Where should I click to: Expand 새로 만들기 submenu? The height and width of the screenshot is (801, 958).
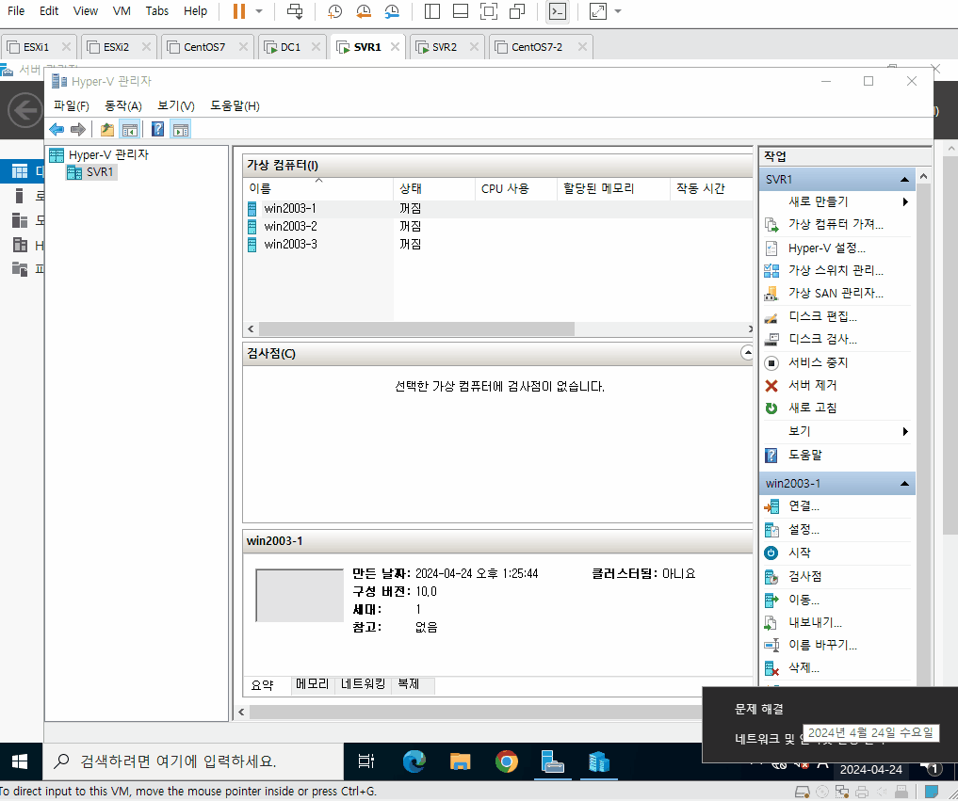coord(905,201)
